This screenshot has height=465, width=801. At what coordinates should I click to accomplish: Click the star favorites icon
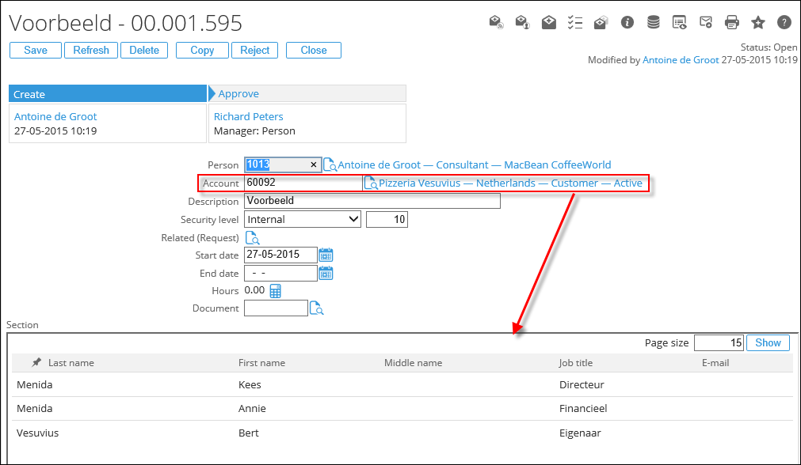(758, 22)
